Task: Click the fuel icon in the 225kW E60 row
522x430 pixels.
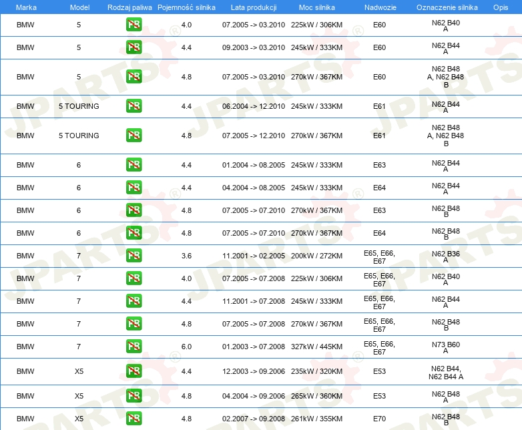Action: click(134, 25)
